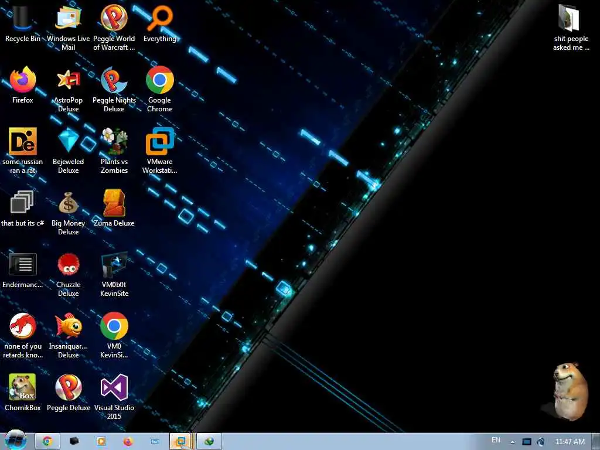This screenshot has width=600, height=450.
Task: Click the EN language indicator
Action: (496, 440)
